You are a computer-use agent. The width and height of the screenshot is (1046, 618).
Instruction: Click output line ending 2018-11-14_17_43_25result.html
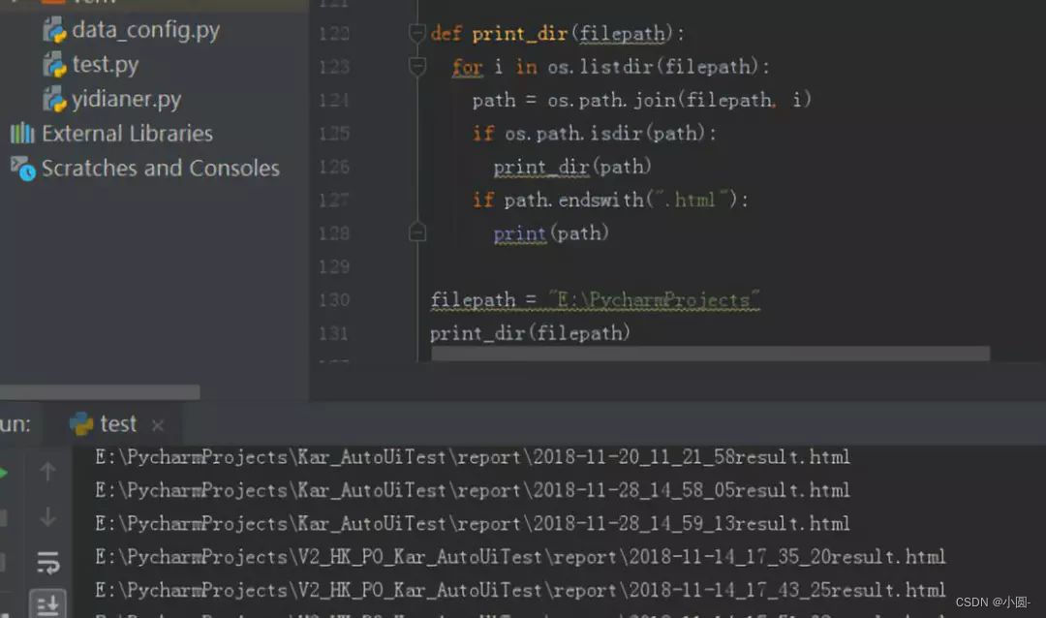(520, 591)
